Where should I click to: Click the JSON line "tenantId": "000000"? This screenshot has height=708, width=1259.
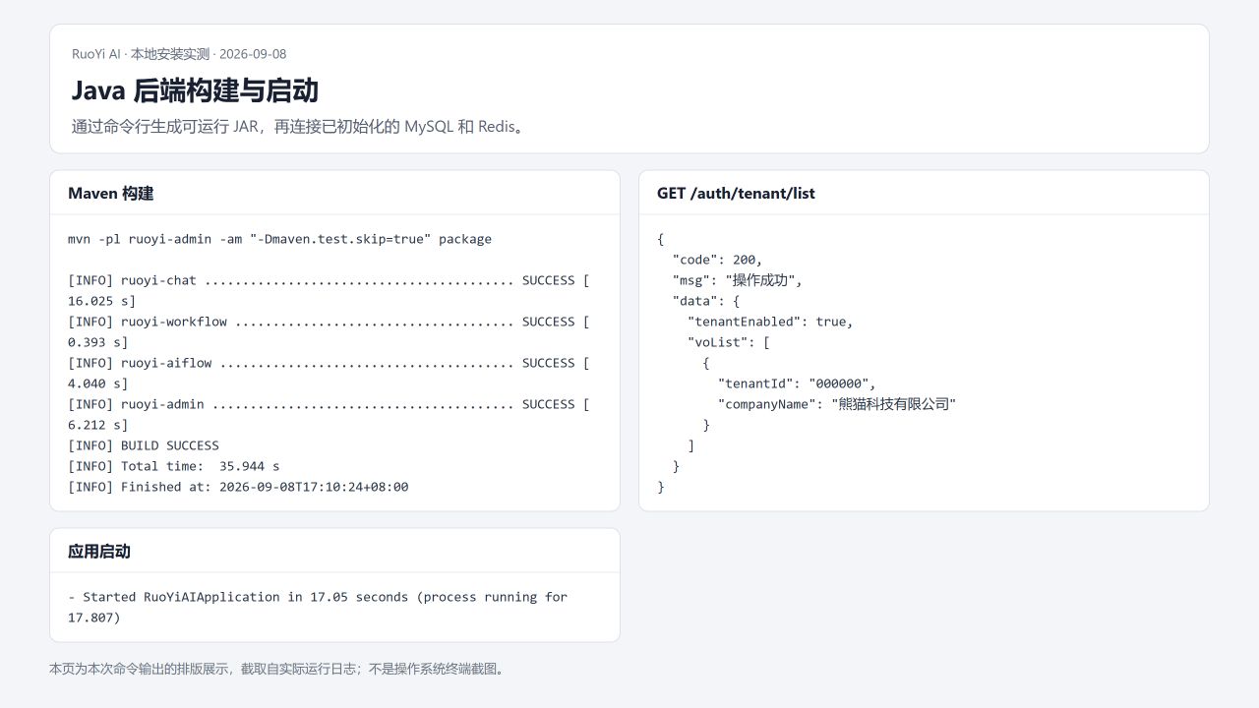pyautogui.click(x=797, y=383)
